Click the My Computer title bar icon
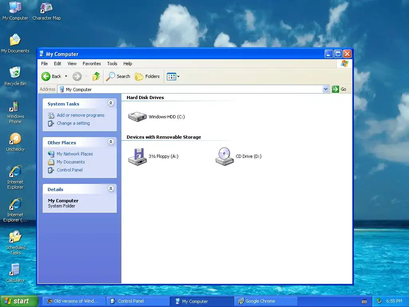 click(x=42, y=54)
